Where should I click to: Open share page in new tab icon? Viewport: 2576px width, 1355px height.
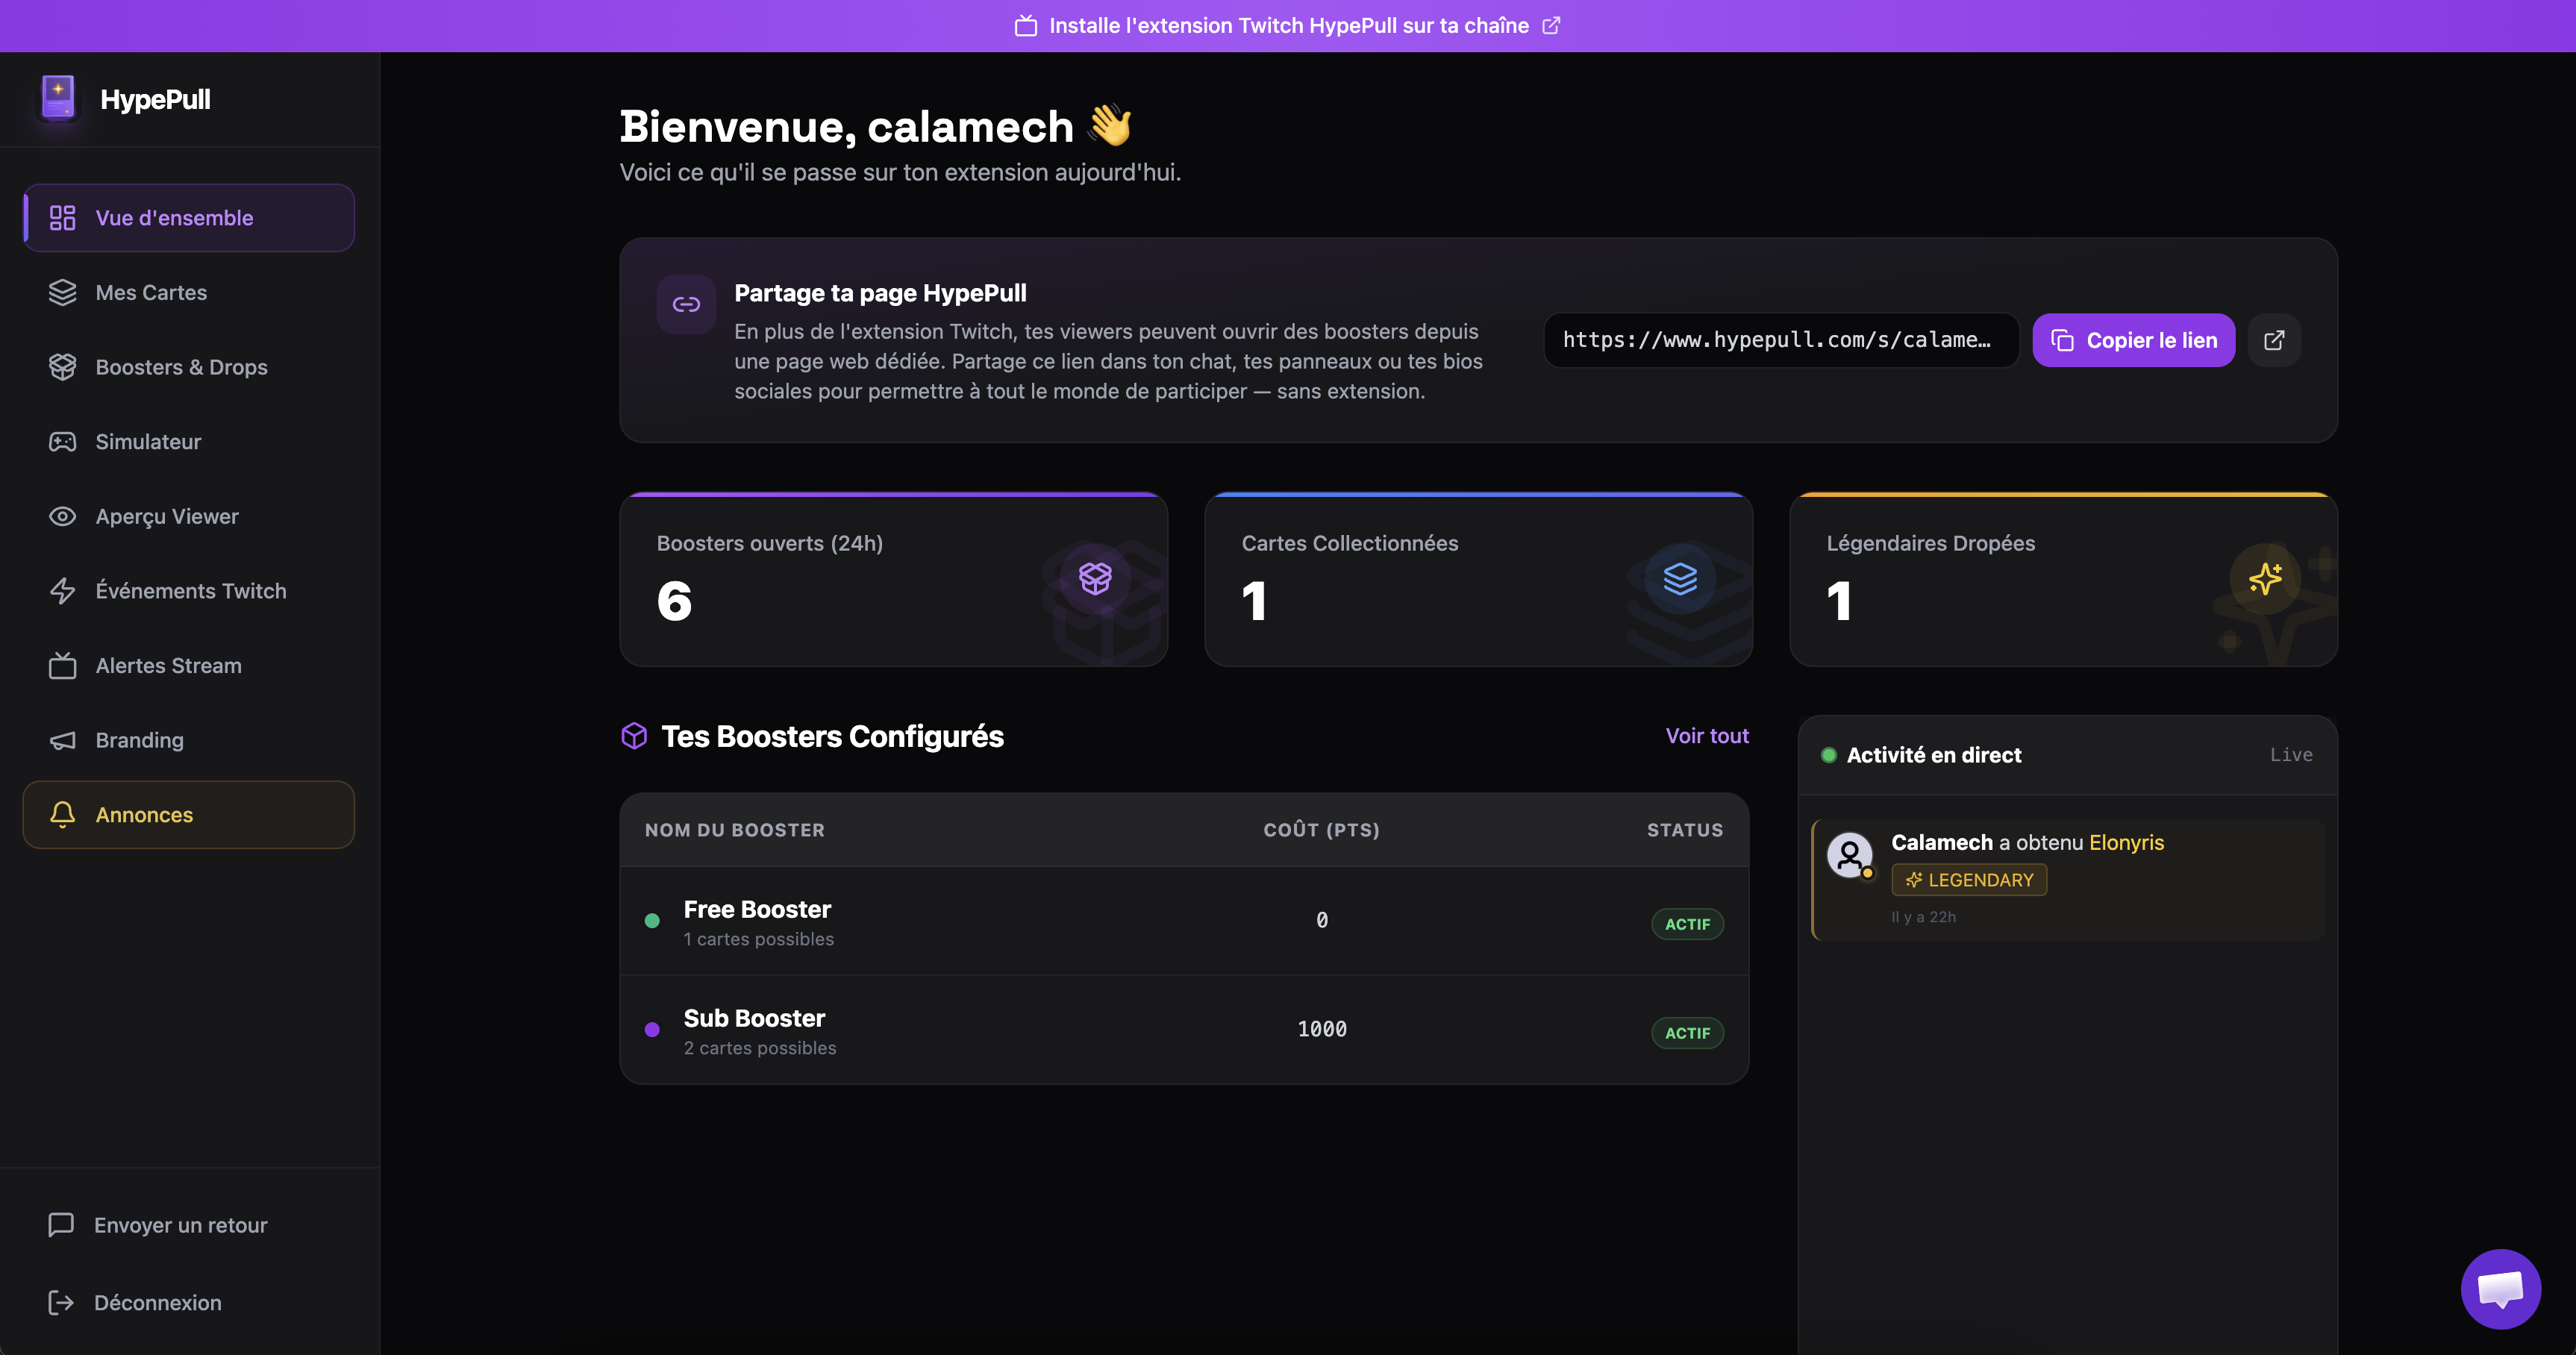[2274, 340]
